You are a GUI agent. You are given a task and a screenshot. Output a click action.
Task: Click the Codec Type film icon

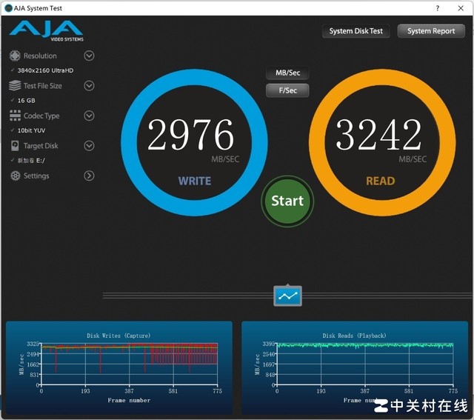click(15, 116)
